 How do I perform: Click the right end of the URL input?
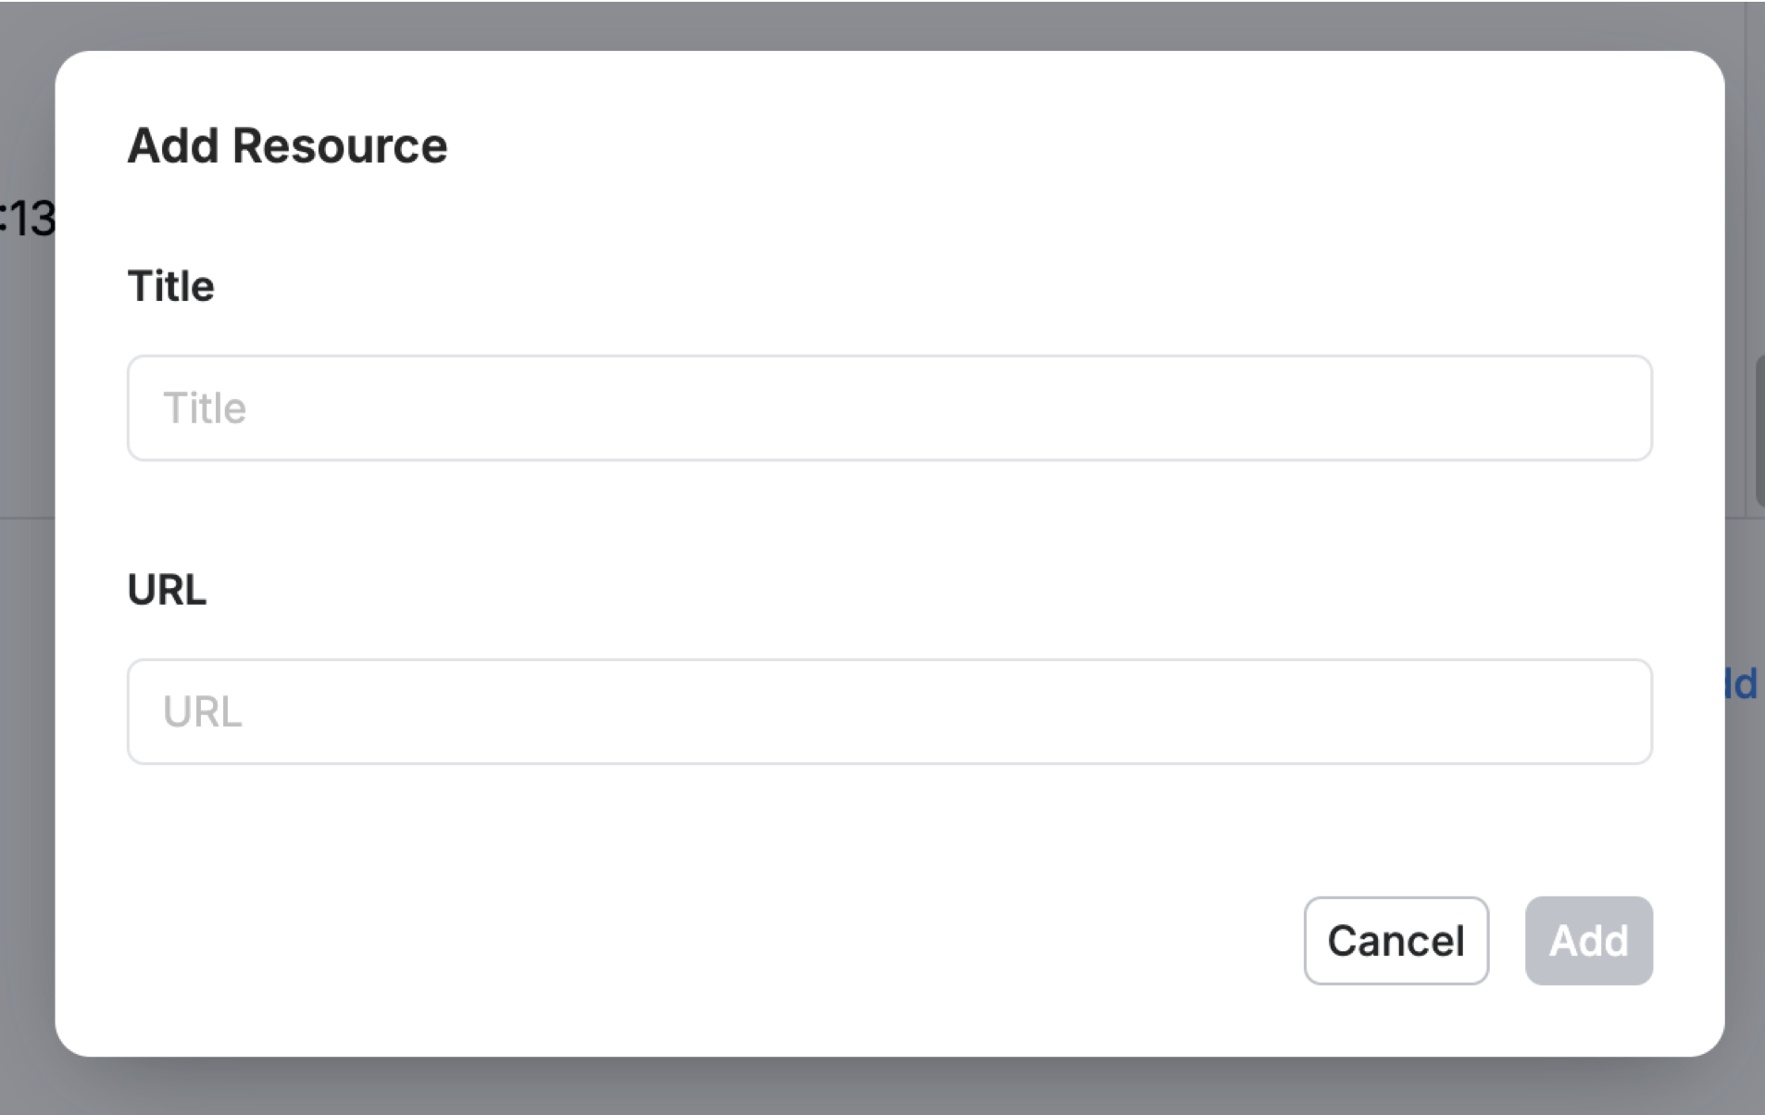click(1611, 711)
